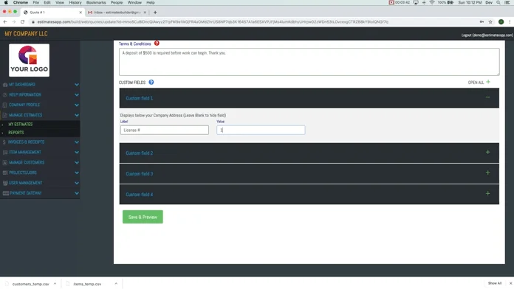Expand the Item Management chevron
514x289 pixels.
click(x=77, y=152)
